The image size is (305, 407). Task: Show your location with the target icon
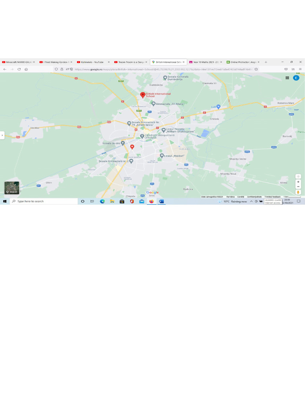tap(298, 176)
